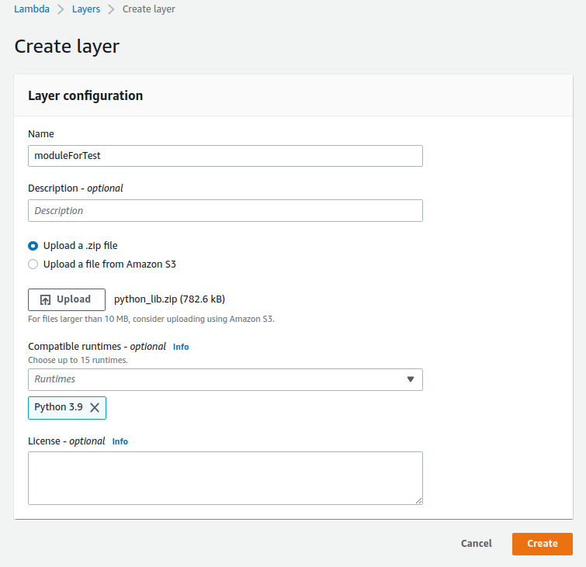Select Upload a .zip file option
586x567 pixels.
tap(33, 246)
